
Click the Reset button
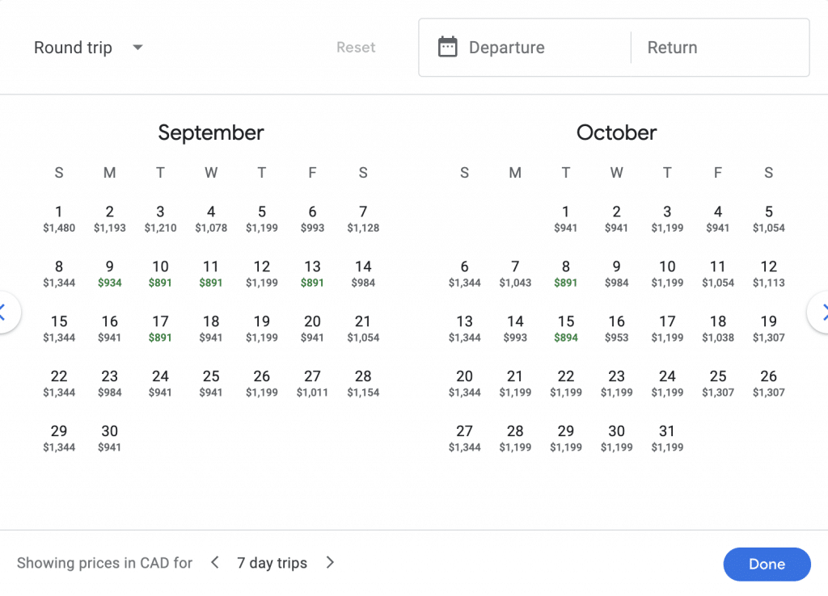(356, 48)
